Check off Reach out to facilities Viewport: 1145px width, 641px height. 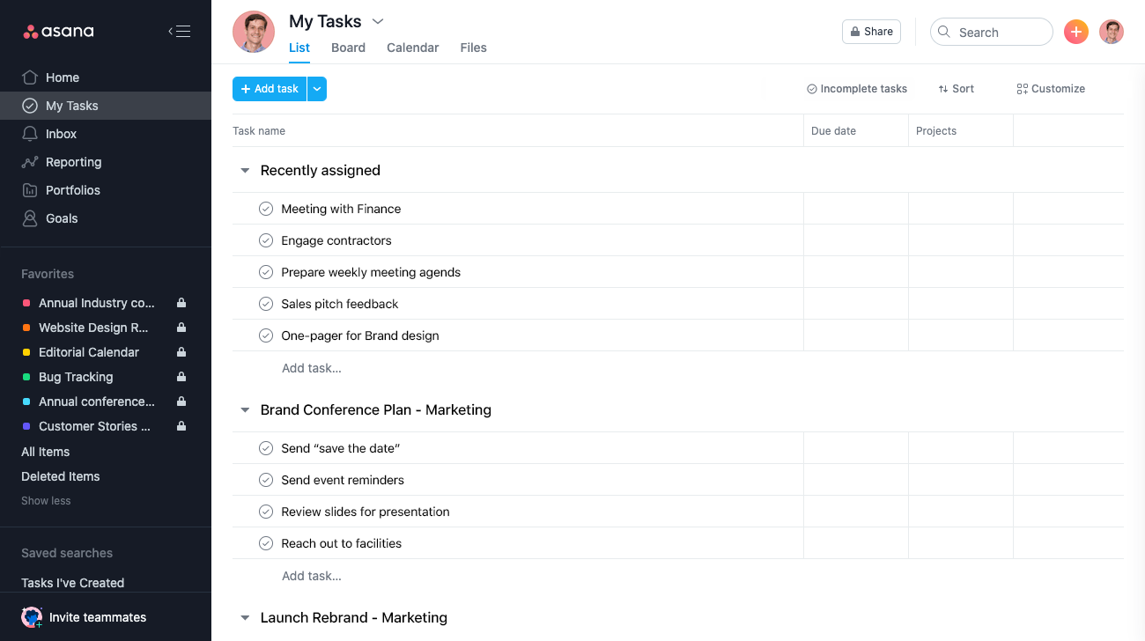266,543
